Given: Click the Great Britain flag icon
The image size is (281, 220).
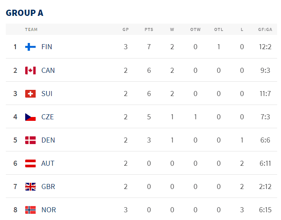Looking at the screenshot, I should pyautogui.click(x=30, y=186).
